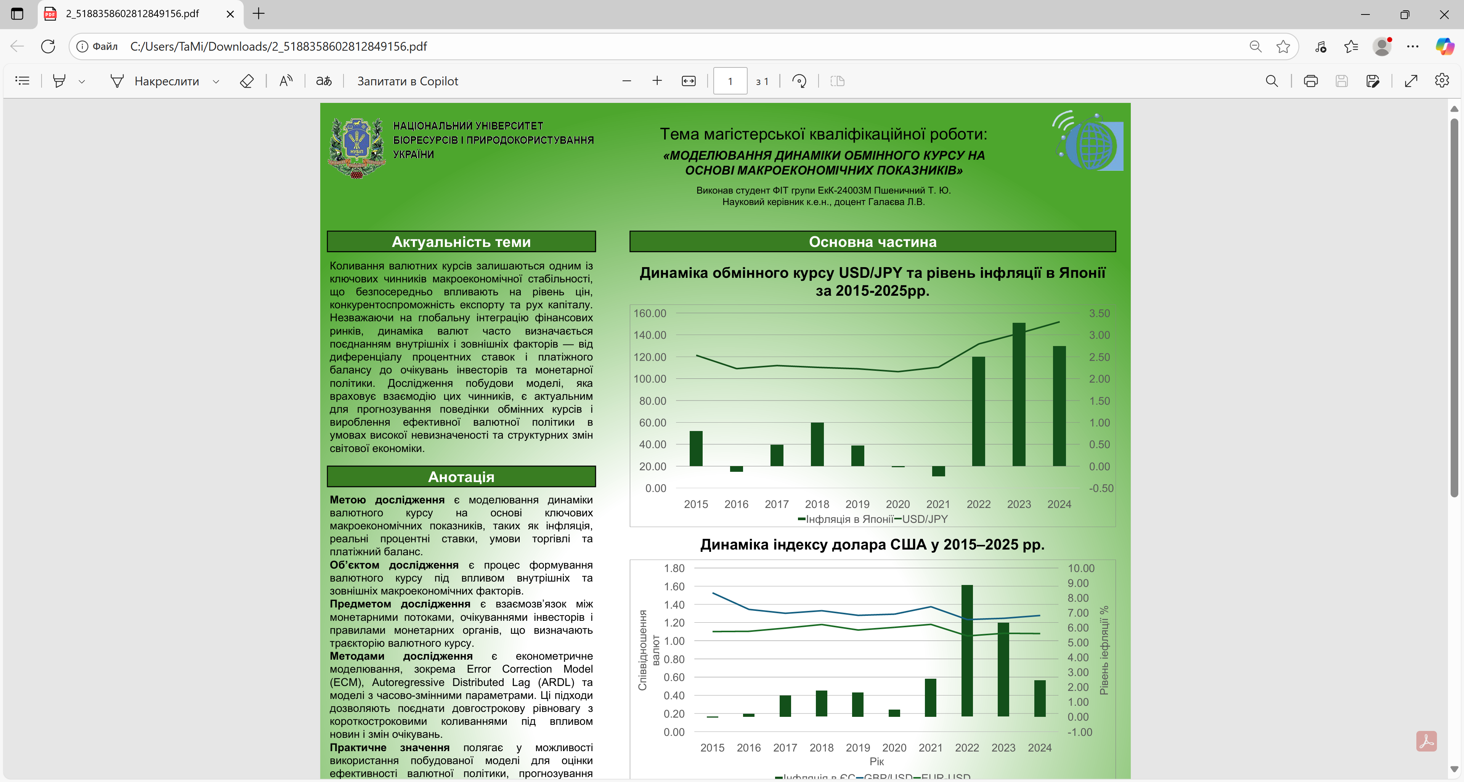Enter full screen mode

[1411, 81]
